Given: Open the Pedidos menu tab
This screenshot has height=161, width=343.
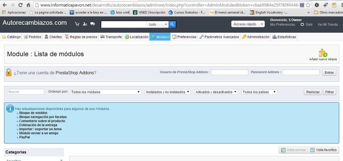Looking at the screenshot, I should pos(32,37).
